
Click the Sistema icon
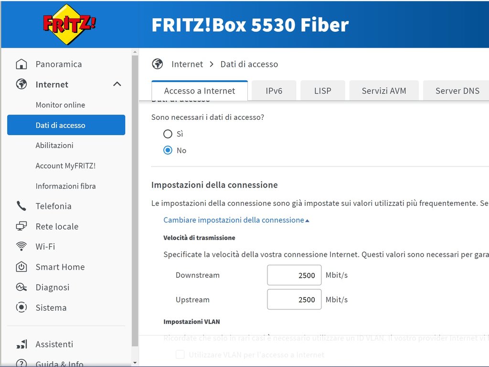tap(21, 308)
